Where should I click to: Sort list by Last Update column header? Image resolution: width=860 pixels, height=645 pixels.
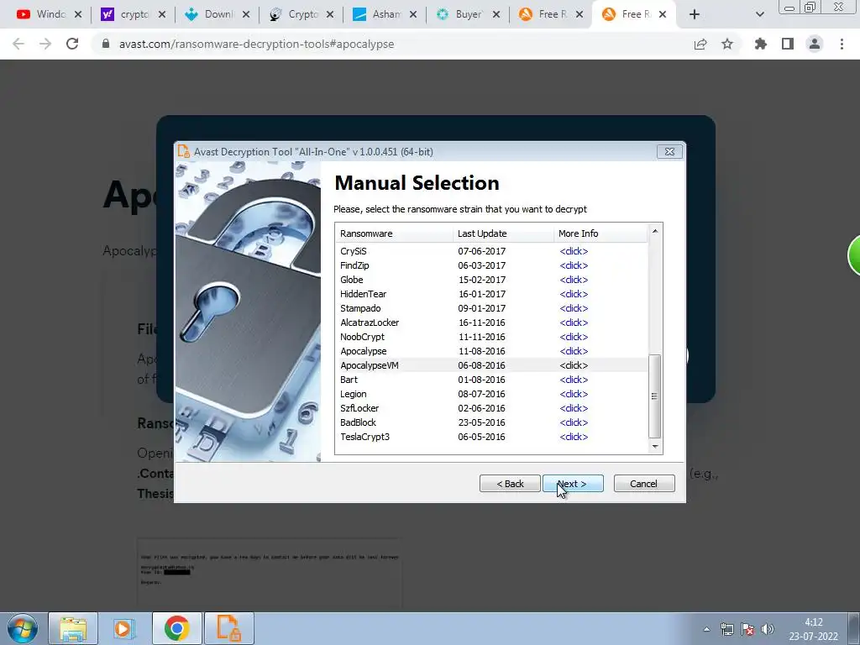point(504,233)
